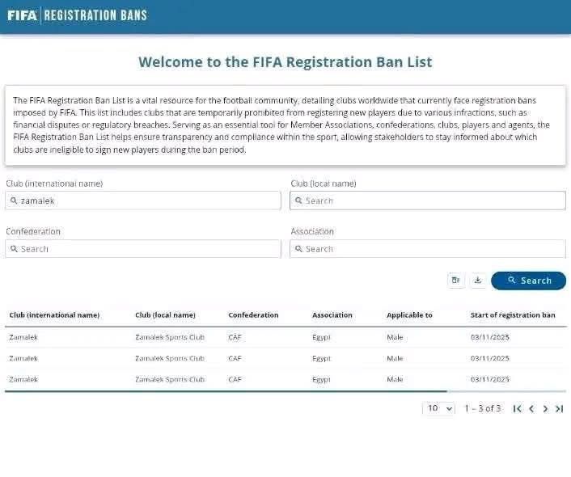Click the Applicable to column header

(x=409, y=315)
